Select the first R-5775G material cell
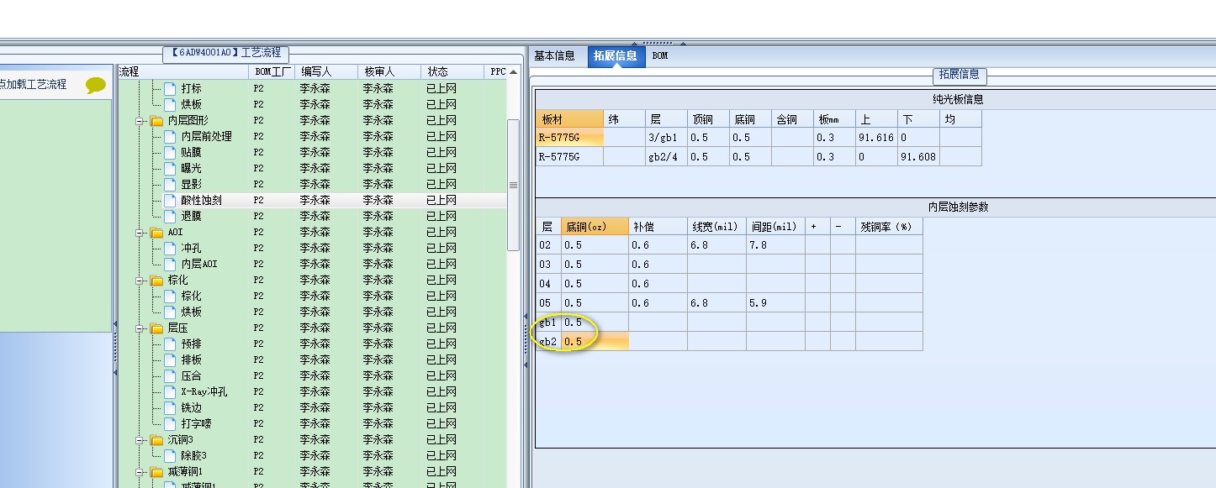 click(x=569, y=137)
